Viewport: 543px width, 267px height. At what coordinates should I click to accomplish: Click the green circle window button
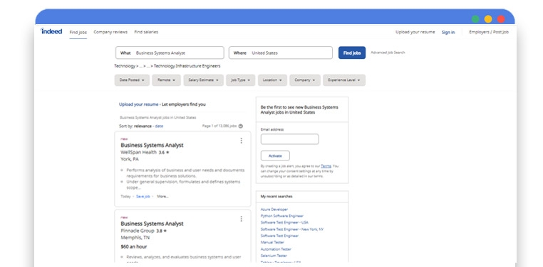(475, 19)
